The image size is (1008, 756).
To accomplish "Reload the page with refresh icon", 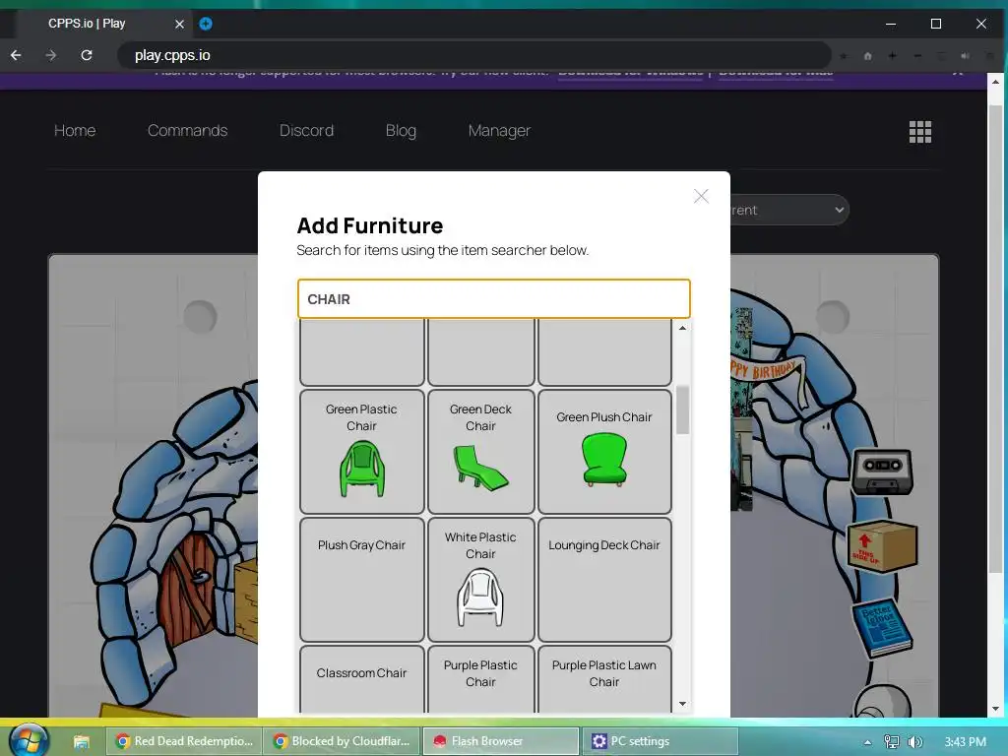I will [x=87, y=55].
